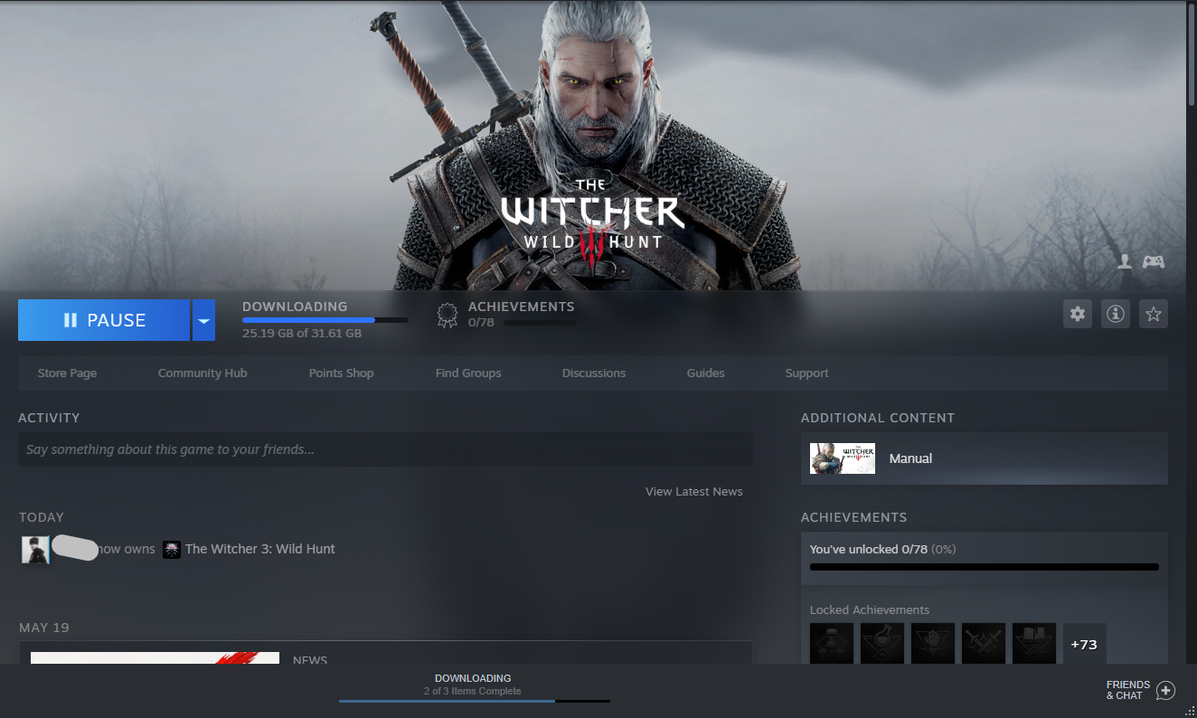
Task: Follow the View Latest News link
Action: click(694, 492)
